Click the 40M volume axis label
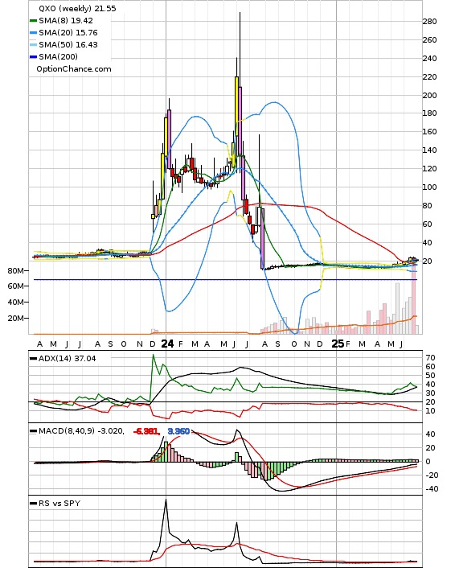The height and width of the screenshot is (568, 455). coord(16,303)
